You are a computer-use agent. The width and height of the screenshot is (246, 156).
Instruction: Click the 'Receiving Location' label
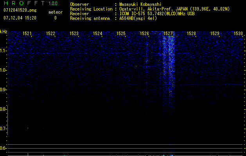tap(91, 9)
